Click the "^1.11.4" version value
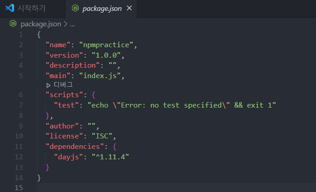 pyautogui.click(x=110, y=157)
